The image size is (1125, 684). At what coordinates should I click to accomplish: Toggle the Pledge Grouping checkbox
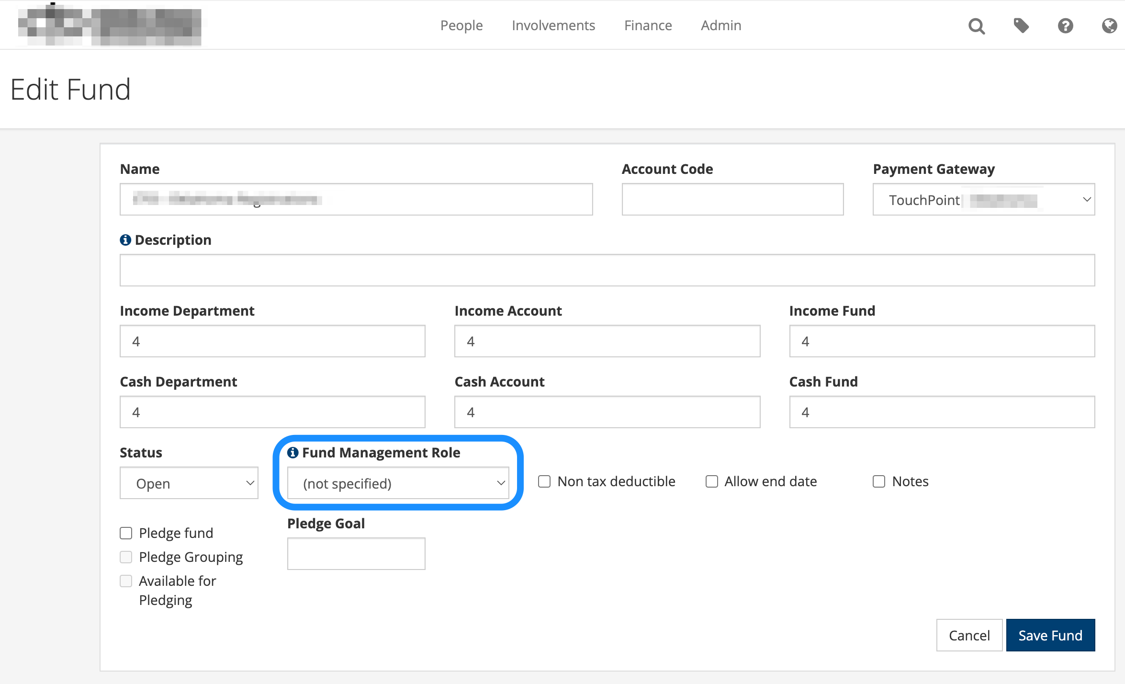[126, 557]
